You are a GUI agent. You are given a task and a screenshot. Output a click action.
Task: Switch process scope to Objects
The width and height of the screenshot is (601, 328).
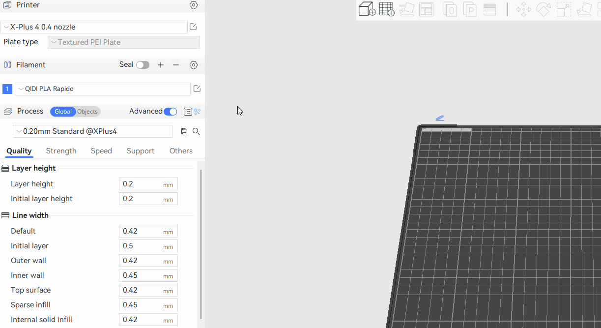(x=88, y=112)
